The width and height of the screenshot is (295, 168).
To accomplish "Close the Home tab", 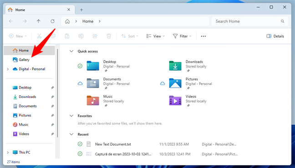I will click(x=69, y=10).
